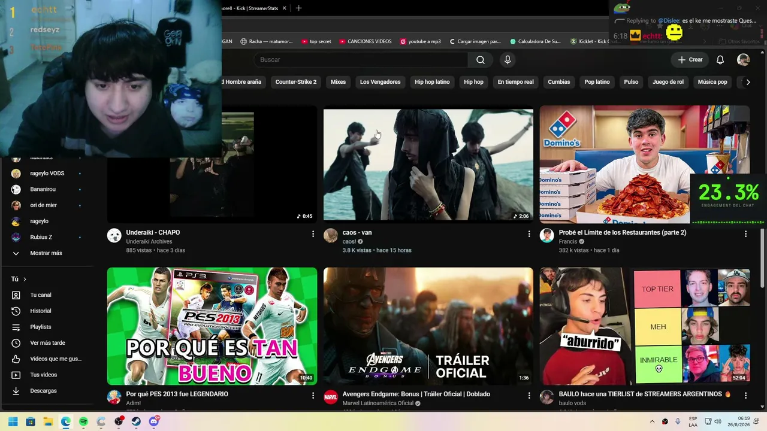Image resolution: width=767 pixels, height=431 pixels.
Task: Select the Hip hop latino chip
Action: click(x=432, y=82)
